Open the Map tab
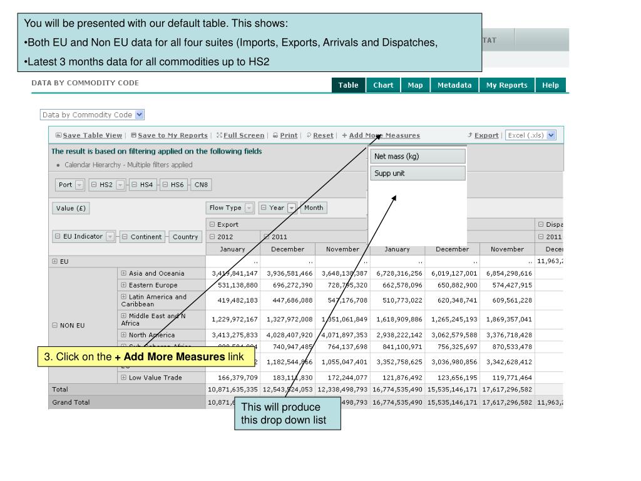Viewport: 641px width, 481px height. tap(415, 85)
